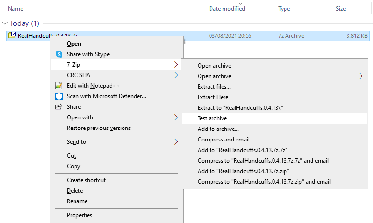This screenshot has width=373, height=223.
Task: Choose Compress and email...
Action: coord(274,140)
